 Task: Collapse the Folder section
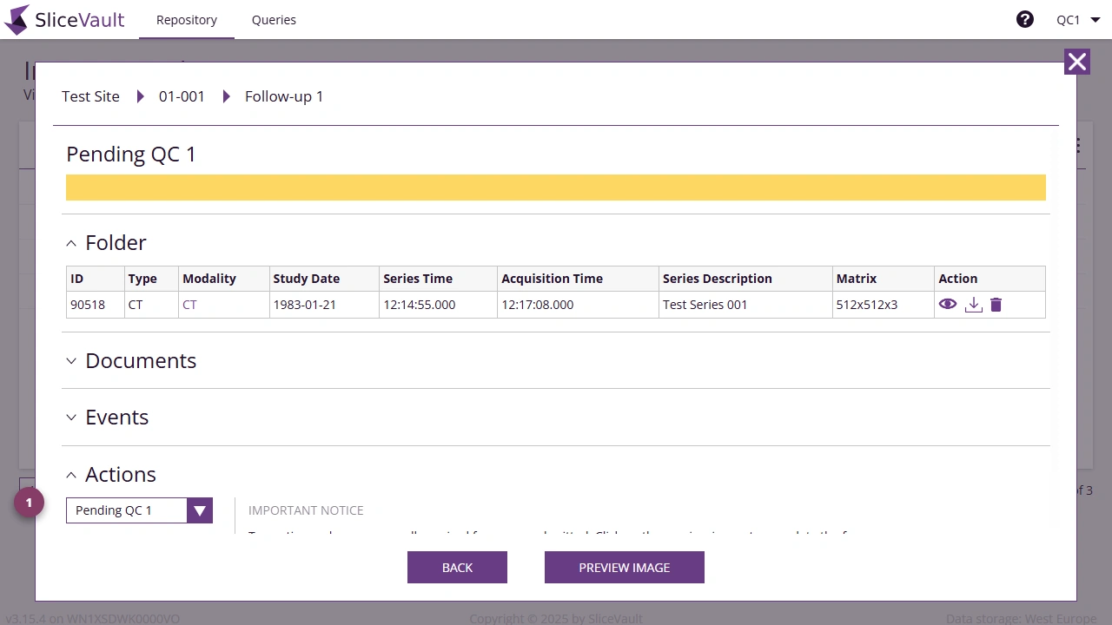pos(71,243)
